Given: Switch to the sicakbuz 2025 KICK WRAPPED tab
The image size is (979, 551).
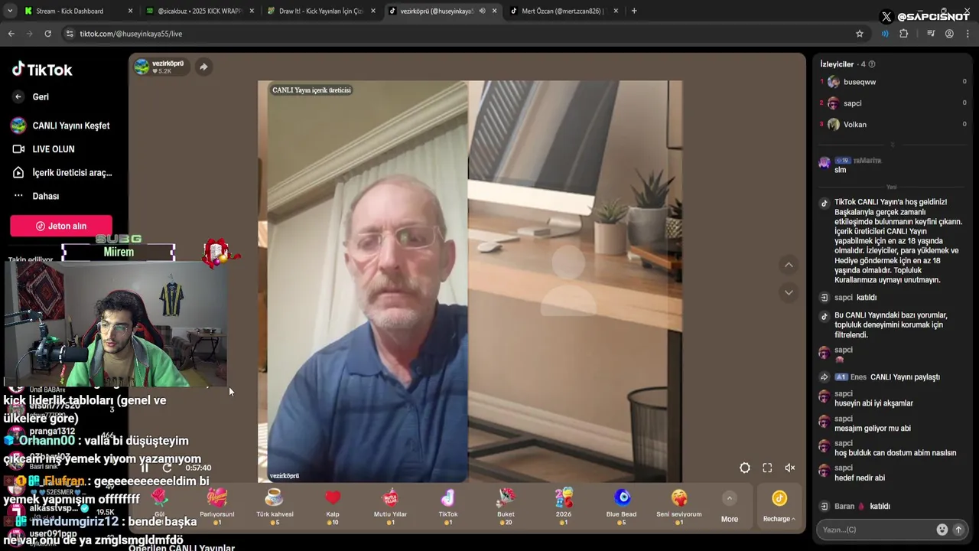Looking at the screenshot, I should tap(199, 11).
